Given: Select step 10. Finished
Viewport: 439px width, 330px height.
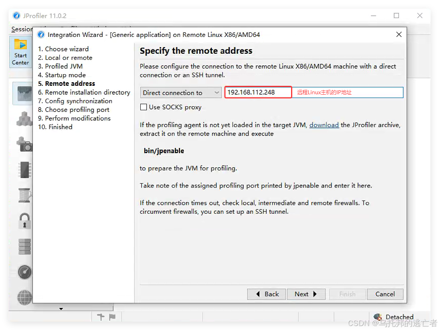Looking at the screenshot, I should pyautogui.click(x=55, y=127).
